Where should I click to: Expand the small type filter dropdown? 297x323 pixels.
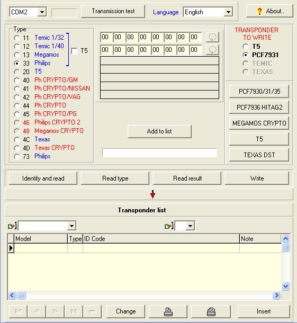tap(190, 226)
